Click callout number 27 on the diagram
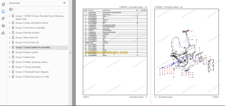The image size is (225, 106). [192, 31]
